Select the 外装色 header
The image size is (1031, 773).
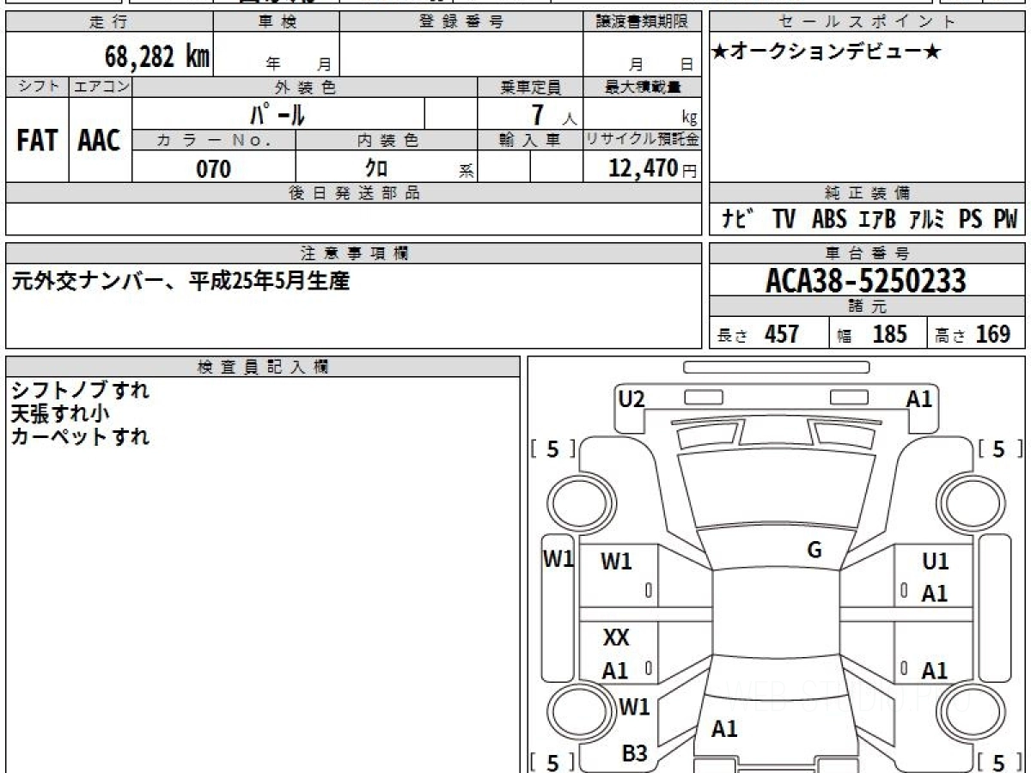(305, 87)
